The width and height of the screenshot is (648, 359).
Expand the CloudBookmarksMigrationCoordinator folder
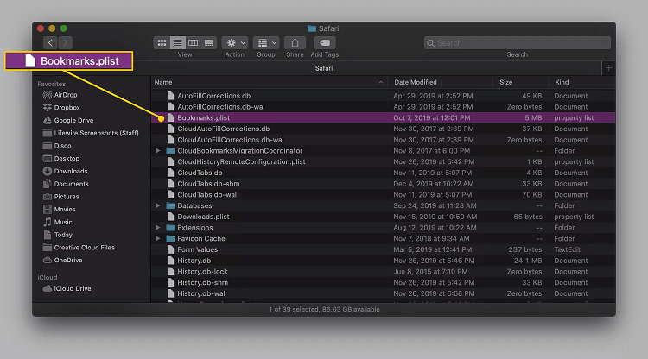coord(158,151)
